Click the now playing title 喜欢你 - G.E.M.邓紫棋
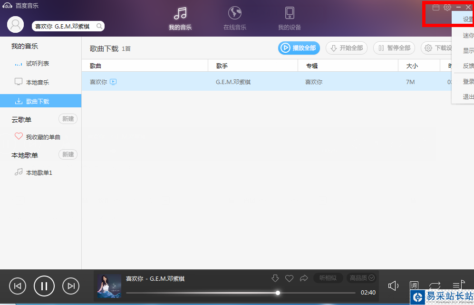 155,278
